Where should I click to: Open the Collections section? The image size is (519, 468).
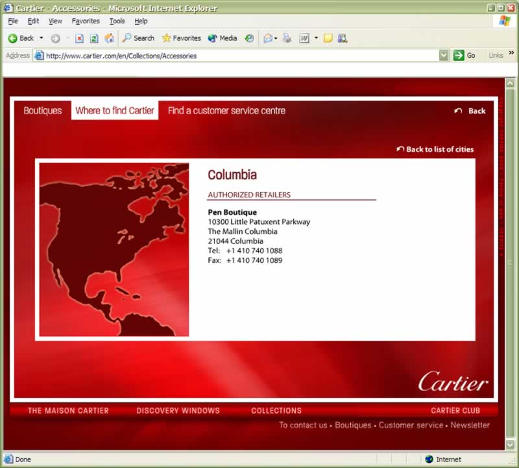point(276,411)
